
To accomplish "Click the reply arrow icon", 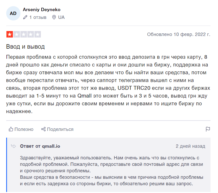I will pyautogui.click(x=13, y=146).
